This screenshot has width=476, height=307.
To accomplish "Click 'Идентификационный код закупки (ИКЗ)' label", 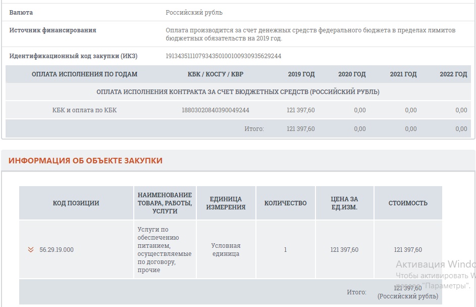I will [74, 56].
